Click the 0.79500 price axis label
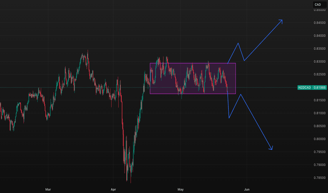328x193 pixels. point(320,152)
